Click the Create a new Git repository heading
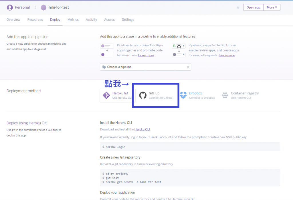This screenshot has width=293, height=200. (120, 157)
